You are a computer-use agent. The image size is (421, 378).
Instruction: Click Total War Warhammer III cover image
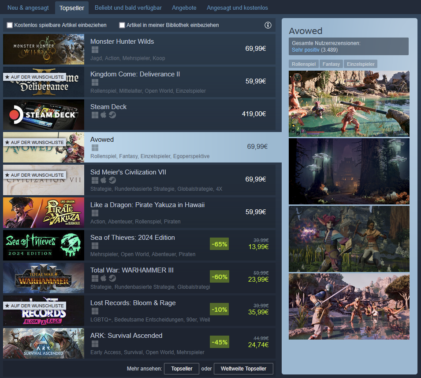[x=44, y=278]
